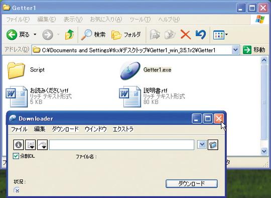Open the Search (検索) pane
The image size is (271, 198).
(93, 34)
